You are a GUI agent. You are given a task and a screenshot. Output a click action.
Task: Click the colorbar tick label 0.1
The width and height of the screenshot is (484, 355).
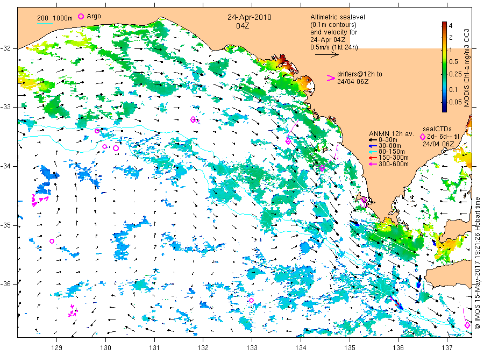point(453,89)
